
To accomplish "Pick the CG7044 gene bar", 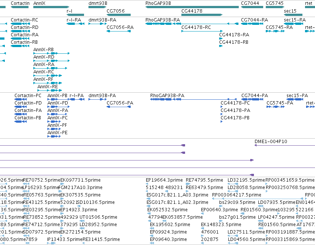I will click(252, 7).
